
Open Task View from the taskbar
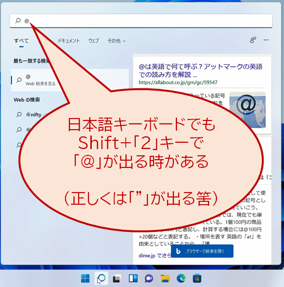tap(117, 278)
